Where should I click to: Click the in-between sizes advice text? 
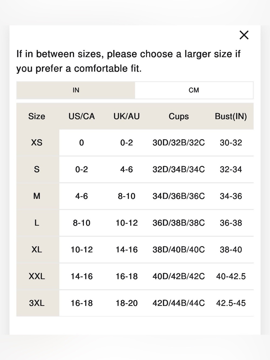[x=129, y=61]
